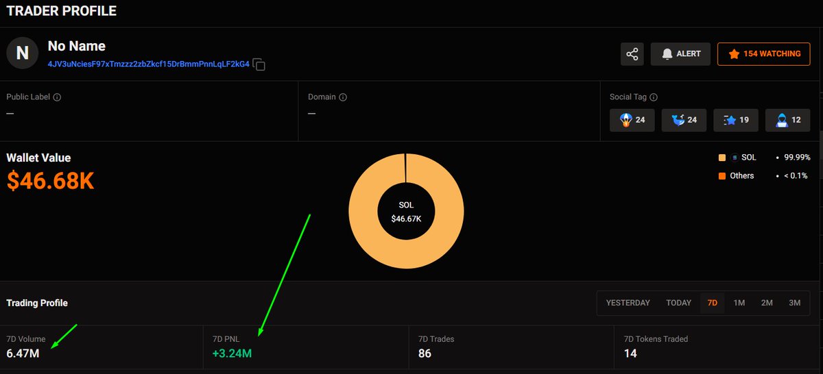Image resolution: width=823 pixels, height=374 pixels.
Task: Select the 2M time range tab
Action: coord(767,303)
